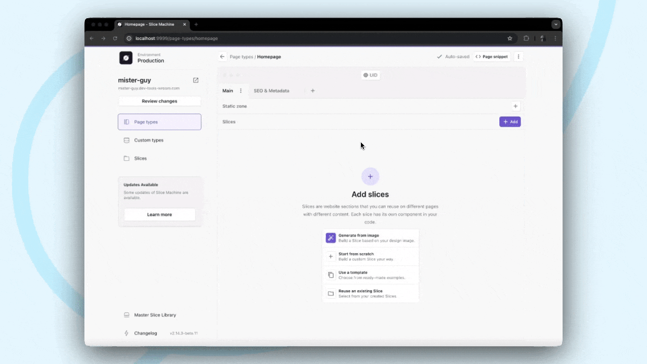Click the browser back arrow
The image size is (647, 364).
point(91,38)
